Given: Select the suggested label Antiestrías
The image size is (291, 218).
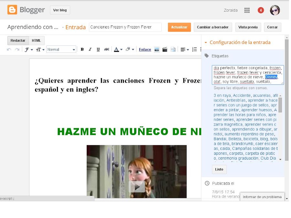Looking at the screenshot, I should coord(236,100).
